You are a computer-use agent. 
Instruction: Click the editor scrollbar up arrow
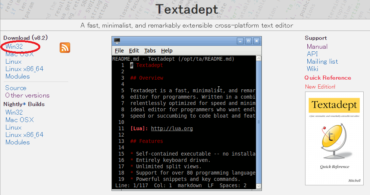(258, 58)
